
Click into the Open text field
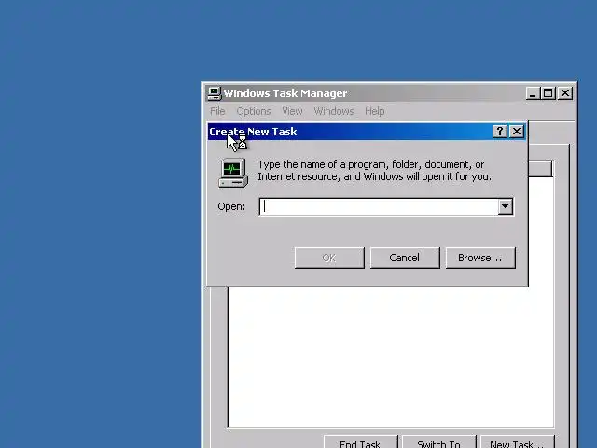click(x=380, y=206)
